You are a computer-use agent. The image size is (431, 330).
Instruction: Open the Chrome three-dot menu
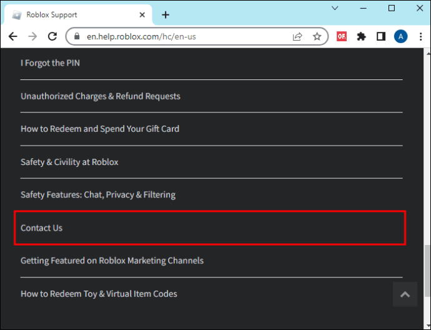420,36
